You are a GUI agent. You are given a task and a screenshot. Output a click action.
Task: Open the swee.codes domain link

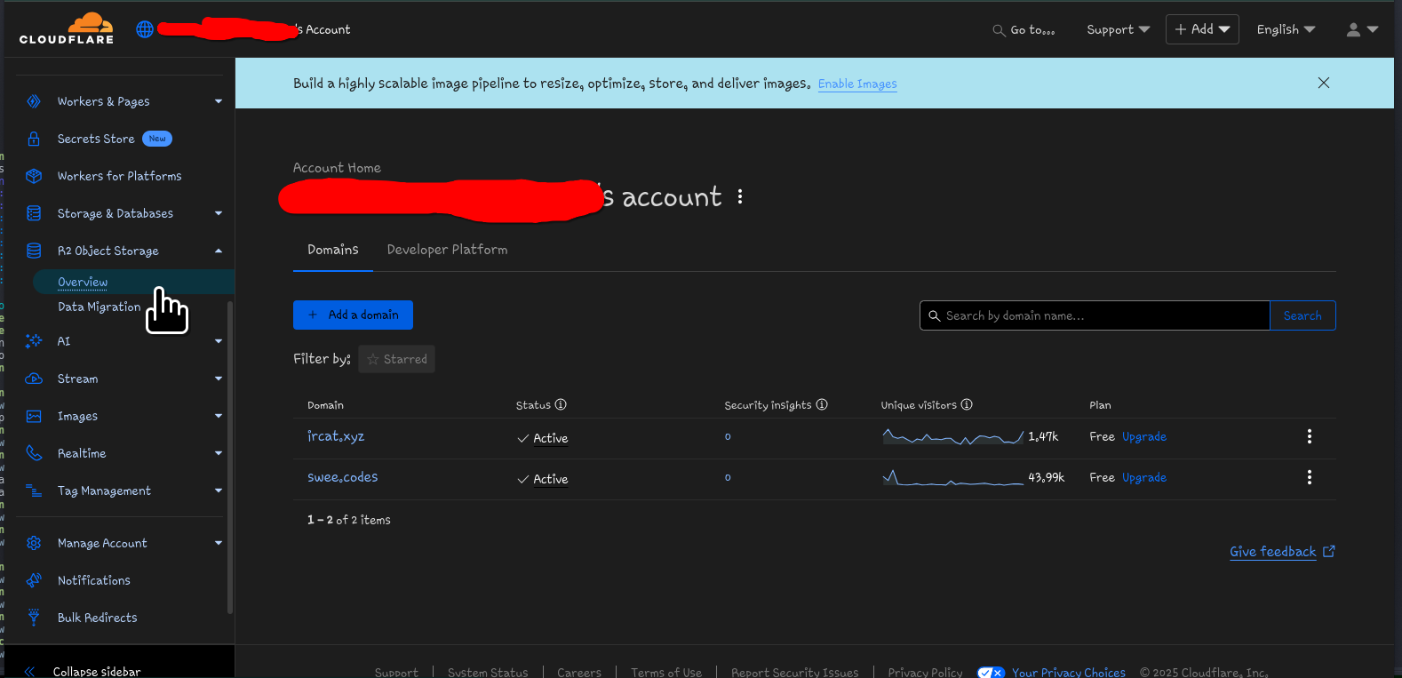click(342, 477)
